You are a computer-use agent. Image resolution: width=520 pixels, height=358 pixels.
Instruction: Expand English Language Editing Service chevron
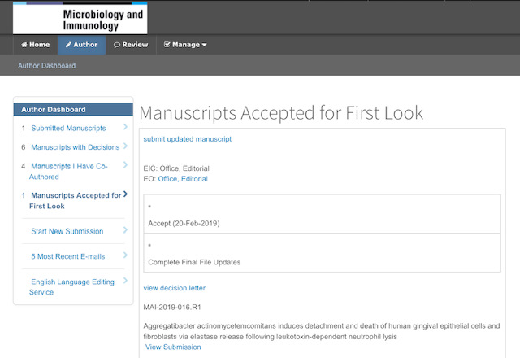coord(125,281)
